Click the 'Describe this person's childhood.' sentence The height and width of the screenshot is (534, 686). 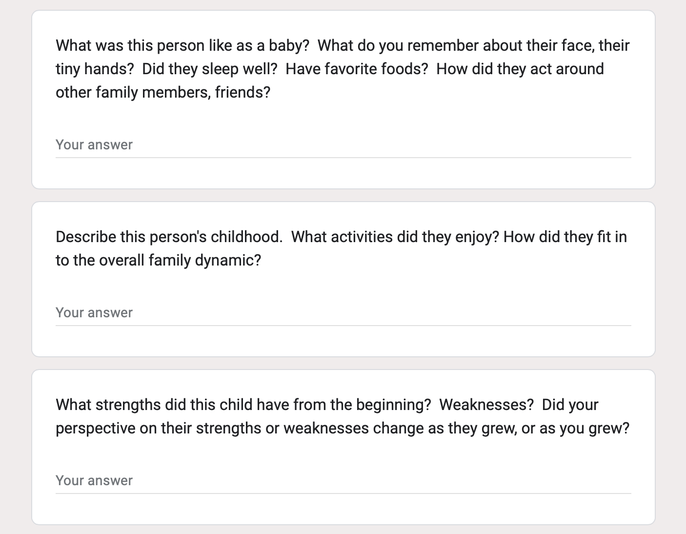[169, 237]
